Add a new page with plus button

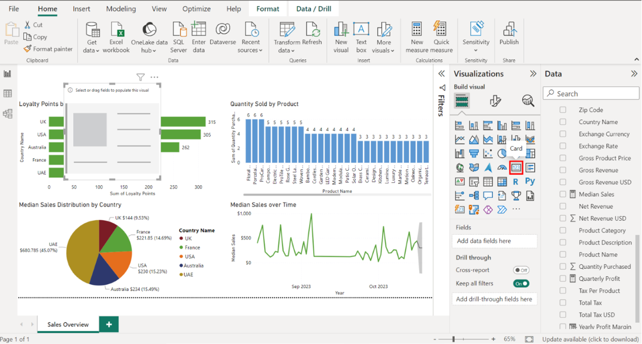click(109, 325)
